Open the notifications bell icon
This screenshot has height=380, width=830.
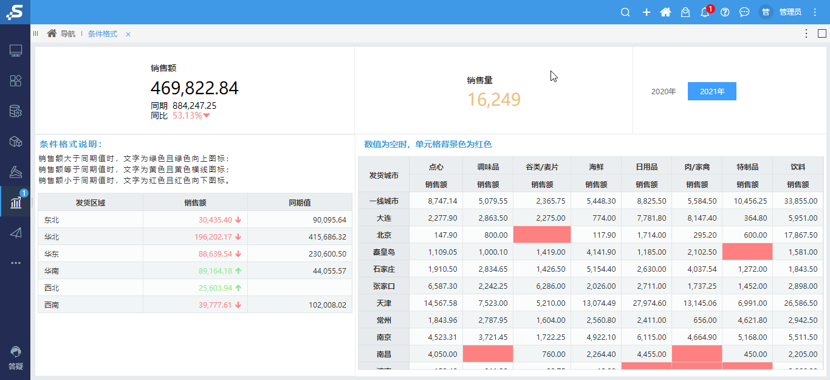tap(705, 12)
